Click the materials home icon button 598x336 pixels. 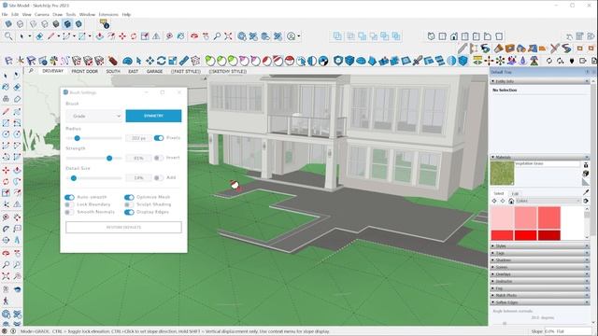point(511,201)
